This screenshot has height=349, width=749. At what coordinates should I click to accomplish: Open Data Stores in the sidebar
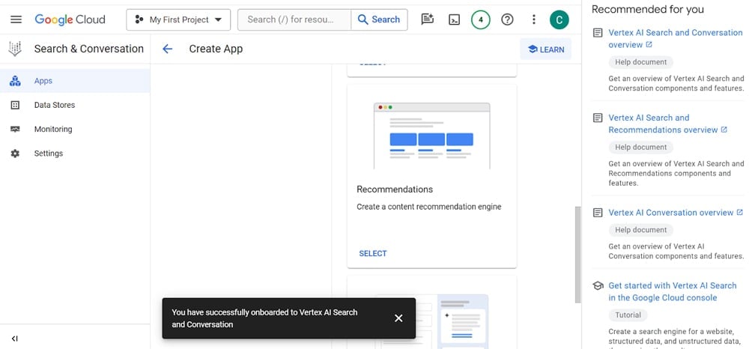[75, 105]
